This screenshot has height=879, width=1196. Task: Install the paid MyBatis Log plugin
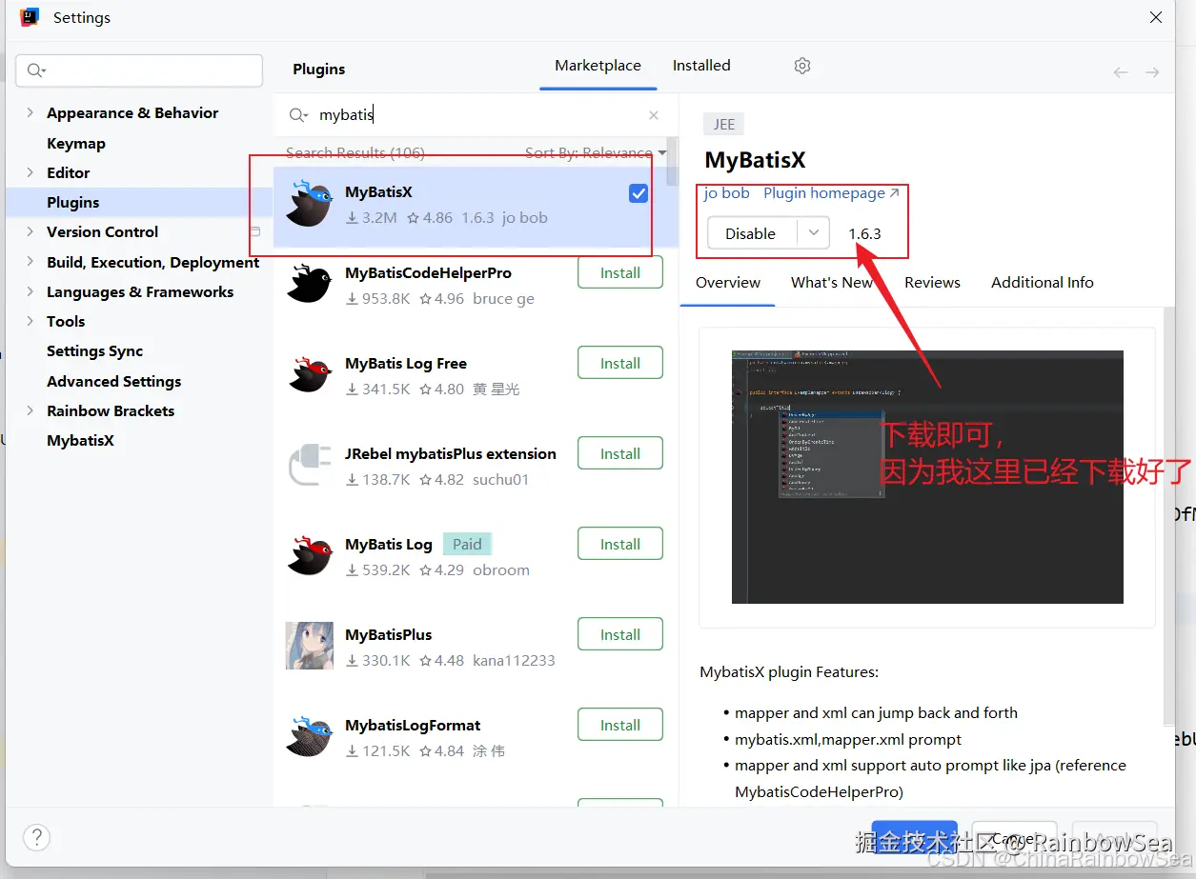point(620,544)
